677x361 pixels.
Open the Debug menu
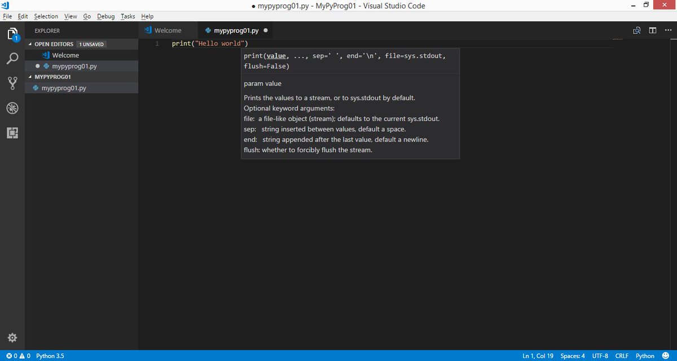105,16
